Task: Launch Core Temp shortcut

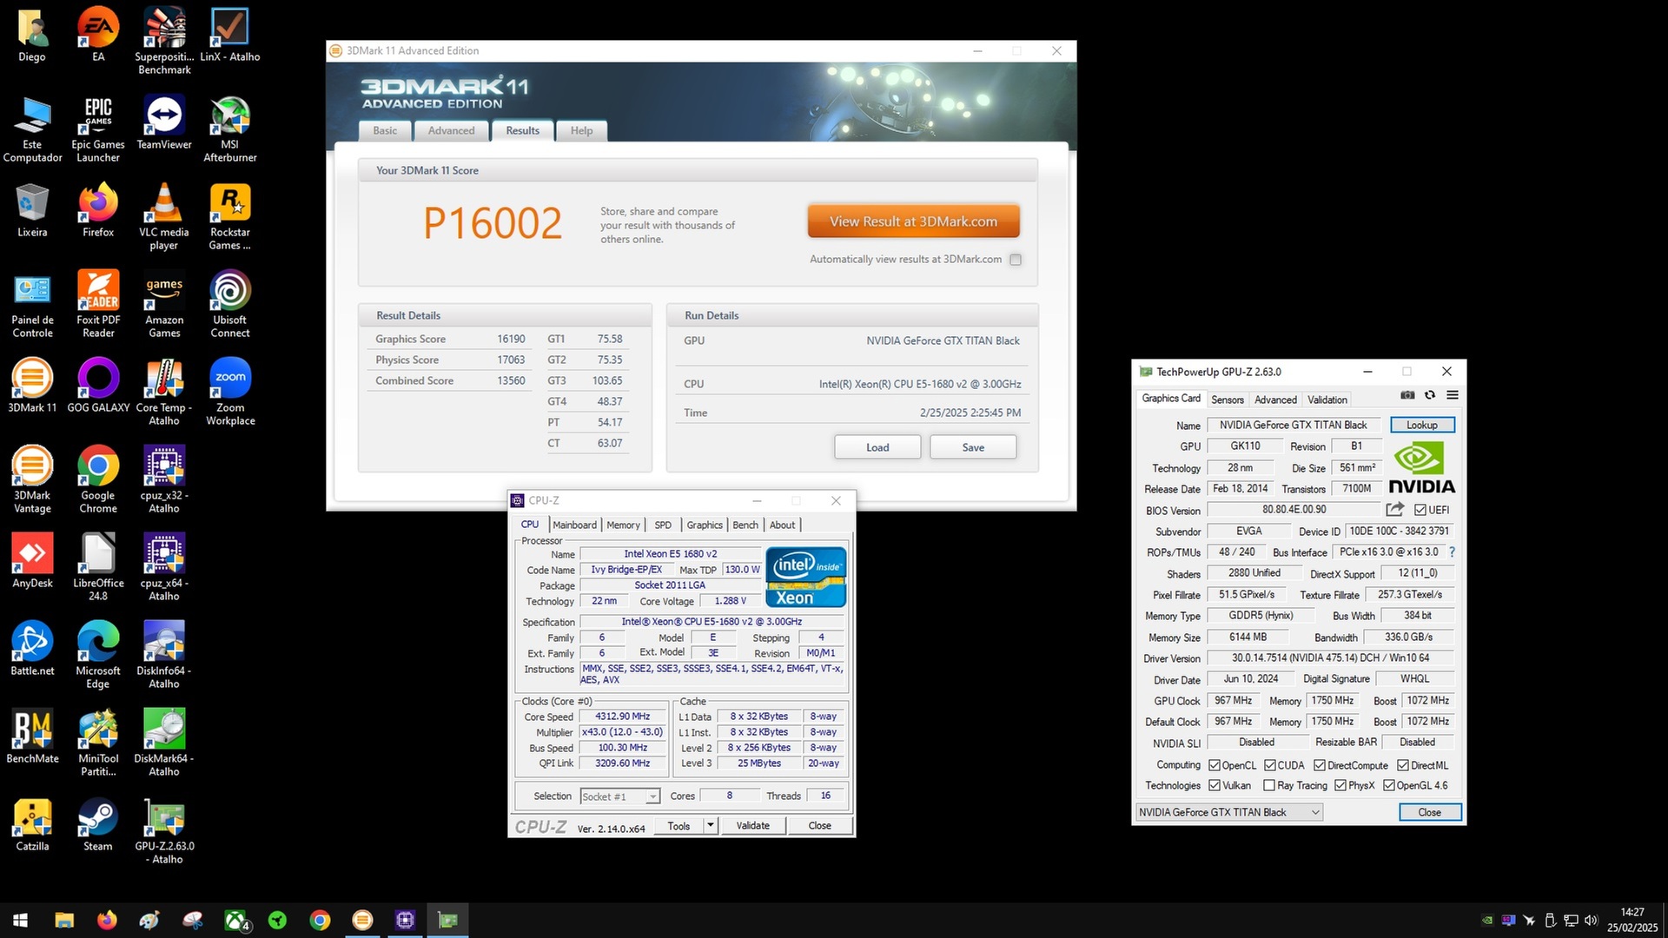Action: [164, 392]
